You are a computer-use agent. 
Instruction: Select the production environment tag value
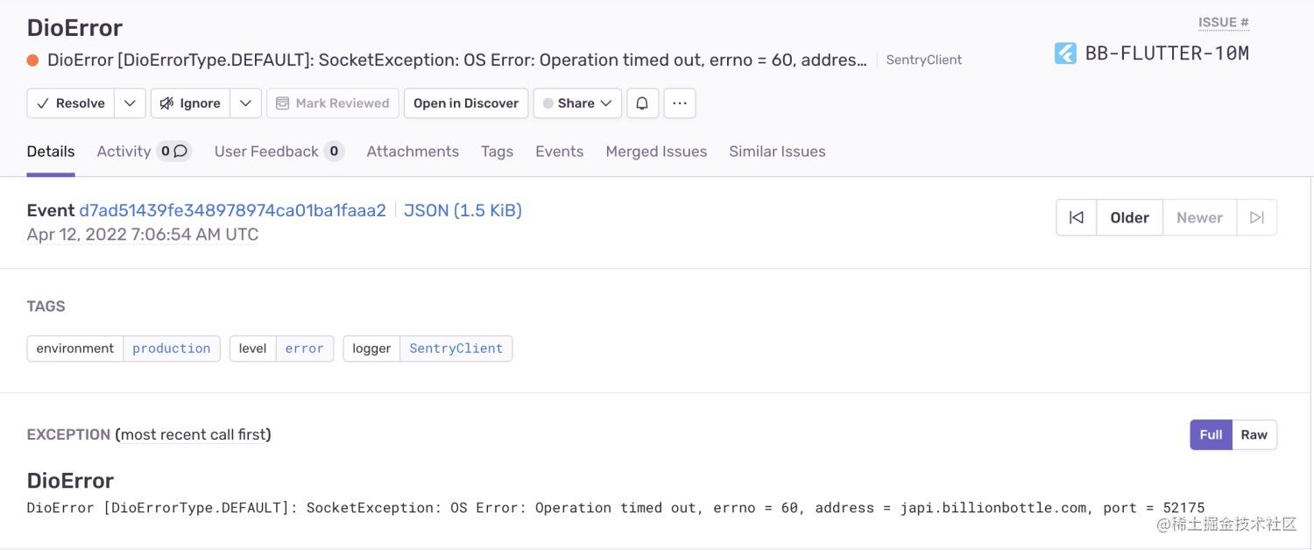pos(172,349)
